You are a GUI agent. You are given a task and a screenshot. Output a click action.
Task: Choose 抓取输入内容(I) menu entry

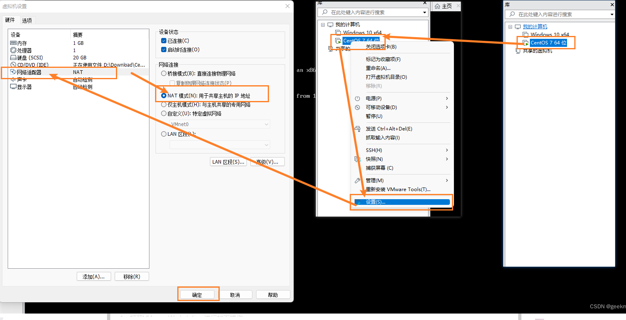pyautogui.click(x=382, y=138)
